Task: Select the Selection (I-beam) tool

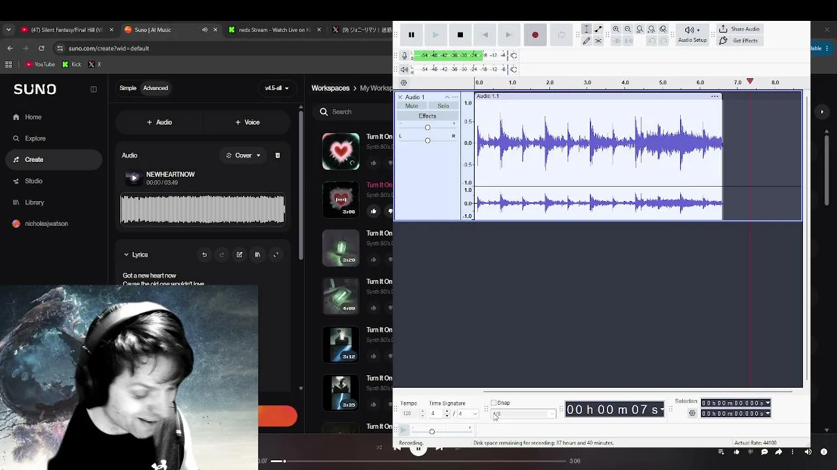Action: pyautogui.click(x=587, y=29)
